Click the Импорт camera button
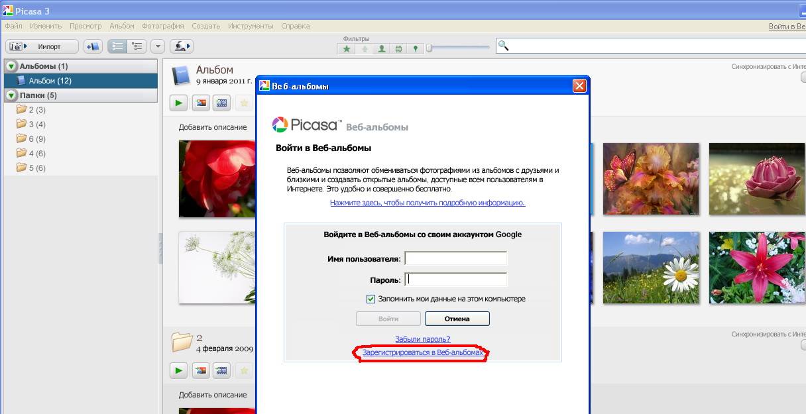806x414 pixels. (x=42, y=46)
